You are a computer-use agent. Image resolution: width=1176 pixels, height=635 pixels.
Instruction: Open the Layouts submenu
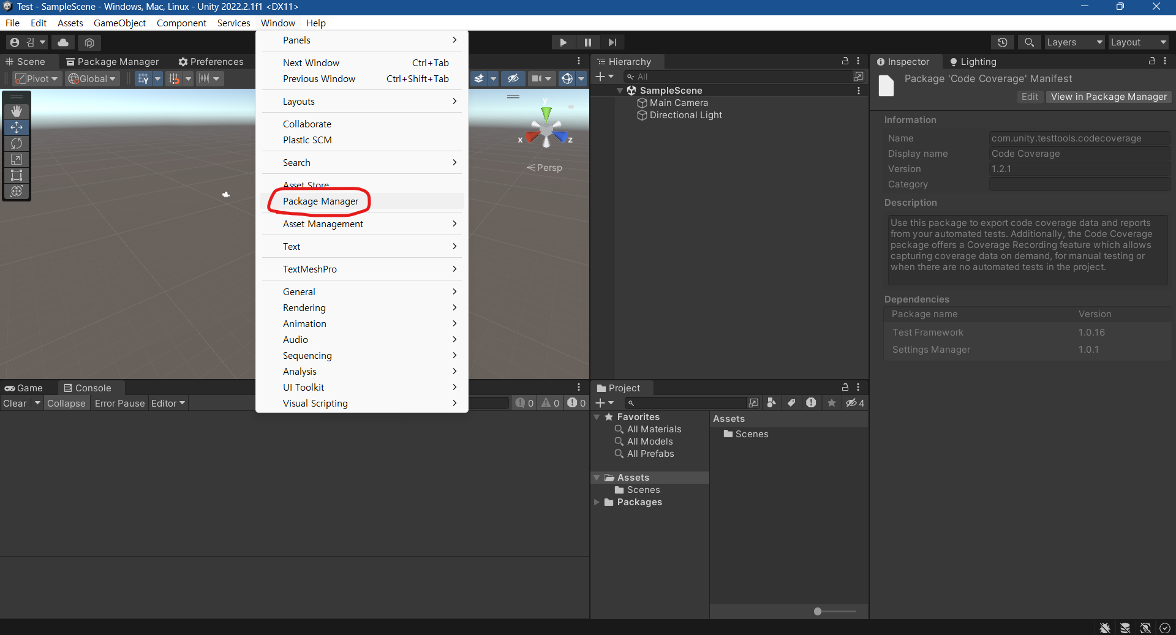click(362, 101)
